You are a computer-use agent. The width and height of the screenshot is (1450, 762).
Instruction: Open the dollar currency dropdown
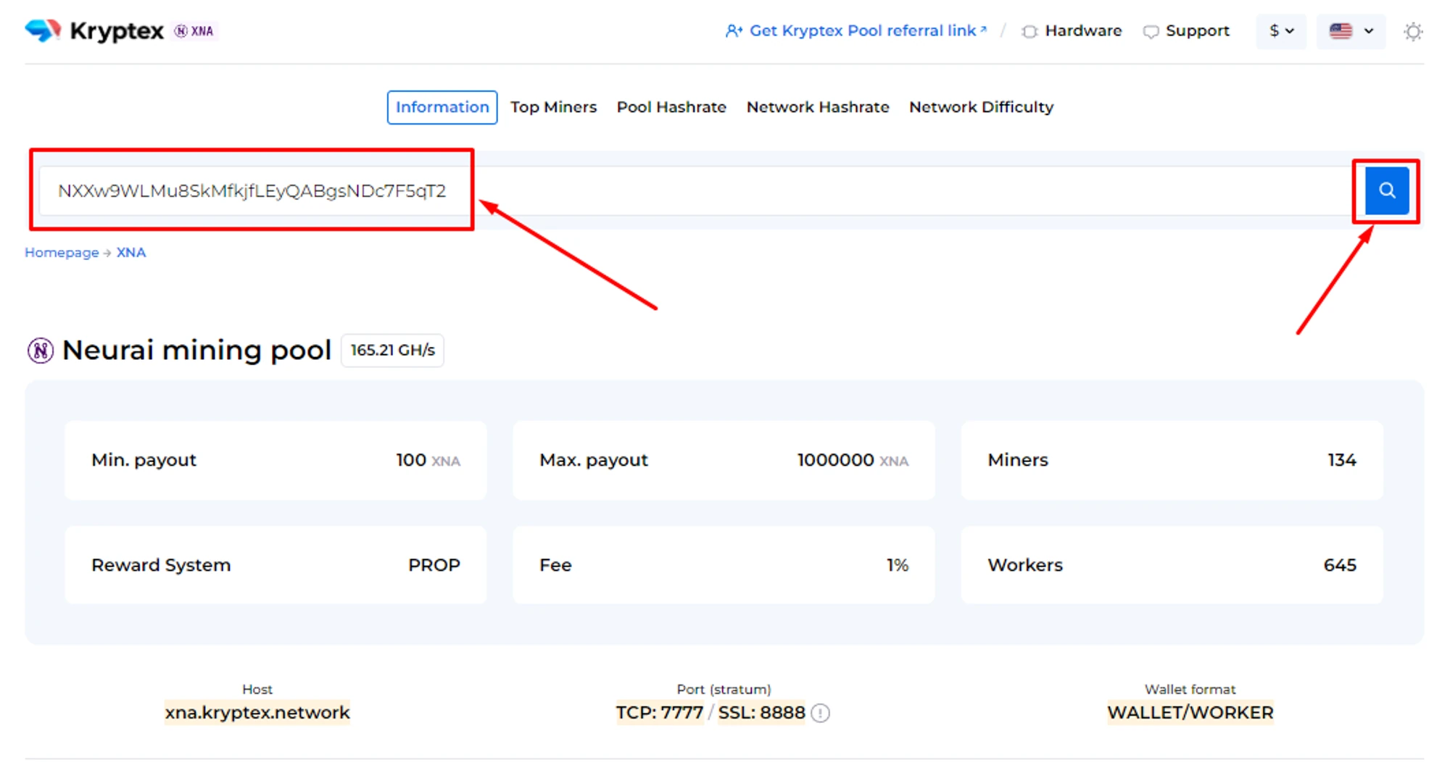tap(1281, 31)
